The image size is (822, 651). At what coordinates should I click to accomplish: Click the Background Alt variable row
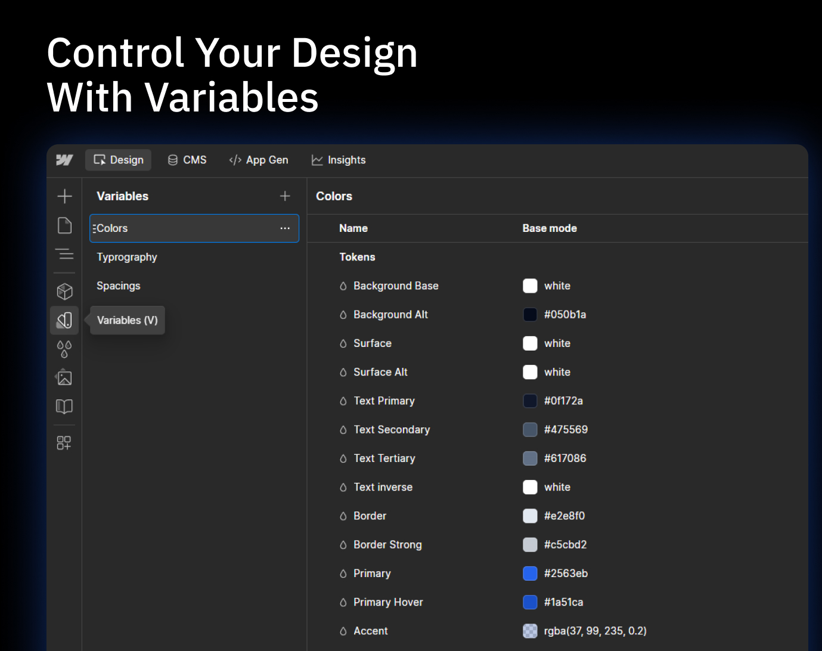417,314
